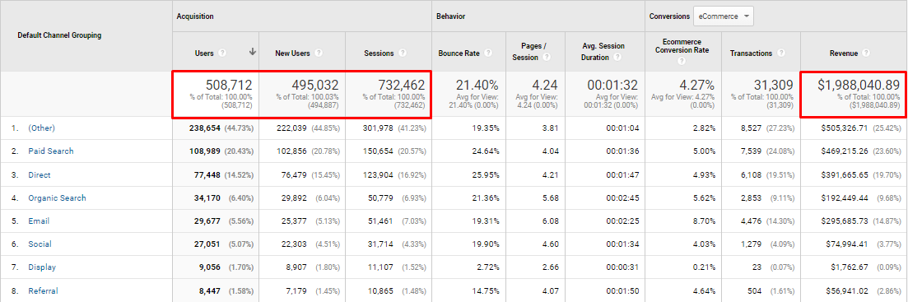Image resolution: width=908 pixels, height=302 pixels.
Task: Click the Conversions group label
Action: (668, 16)
